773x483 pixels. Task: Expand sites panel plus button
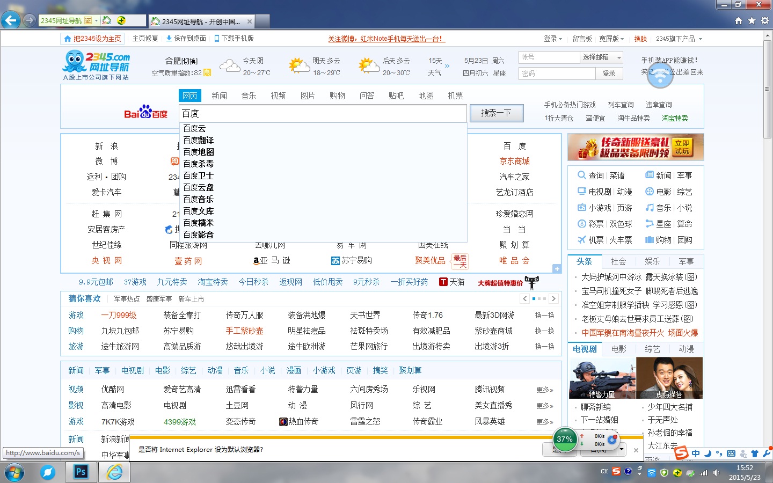coord(557,268)
